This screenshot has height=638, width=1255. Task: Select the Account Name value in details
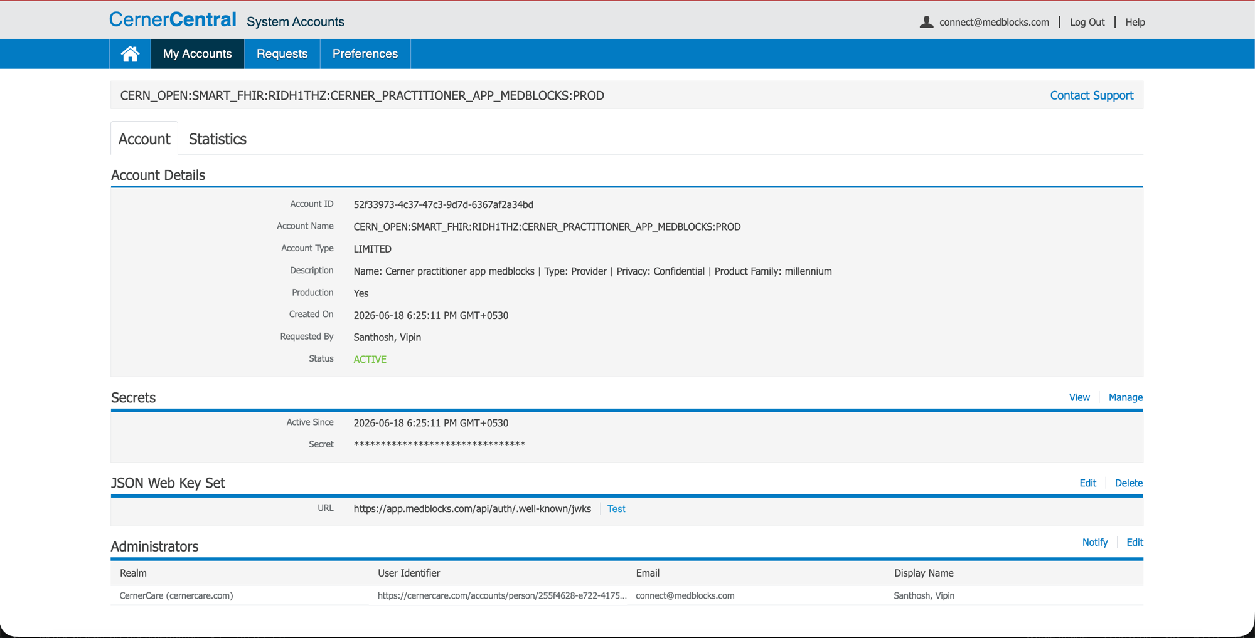coord(547,227)
